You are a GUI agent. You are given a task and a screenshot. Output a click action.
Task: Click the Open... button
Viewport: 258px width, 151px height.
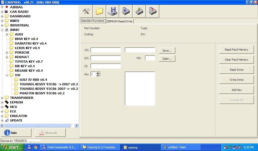tap(167, 58)
